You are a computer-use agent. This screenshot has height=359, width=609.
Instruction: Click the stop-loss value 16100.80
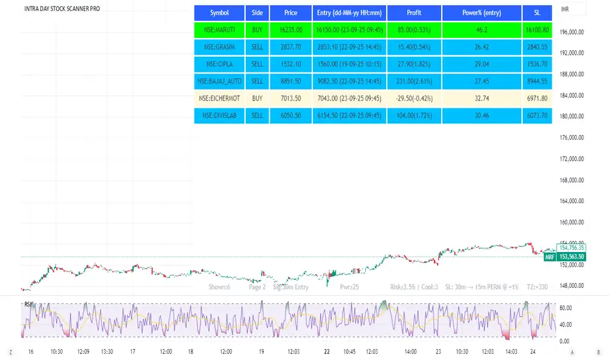[537, 30]
